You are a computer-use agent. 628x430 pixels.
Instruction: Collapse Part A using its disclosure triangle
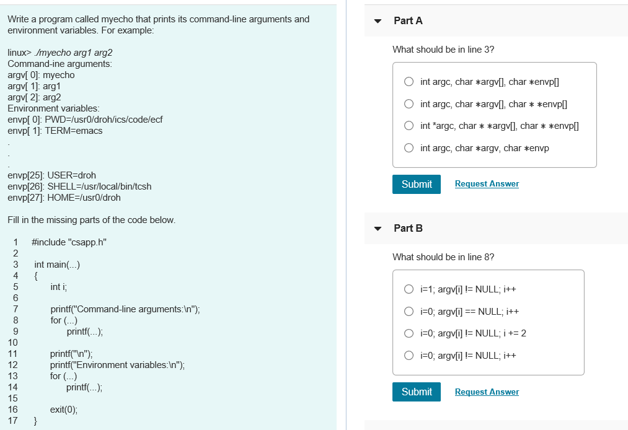coord(378,20)
